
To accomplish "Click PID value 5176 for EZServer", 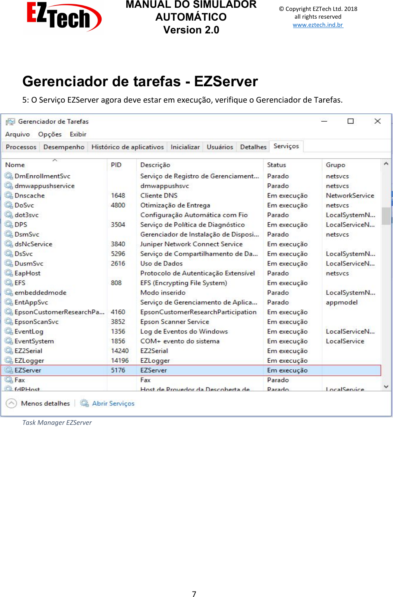I will (118, 370).
